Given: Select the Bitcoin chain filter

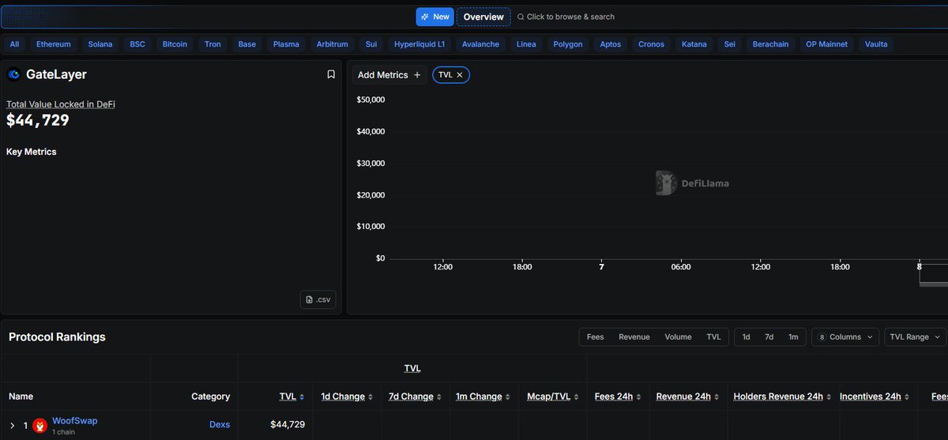Looking at the screenshot, I should [x=175, y=44].
